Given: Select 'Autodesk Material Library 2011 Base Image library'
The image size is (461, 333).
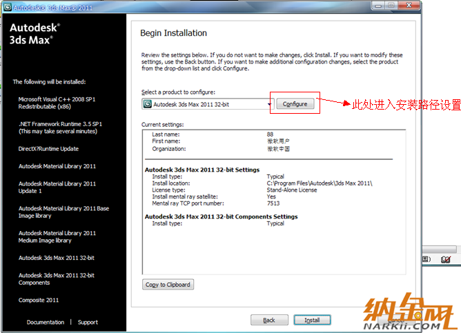Looking at the screenshot, I should 63,212.
